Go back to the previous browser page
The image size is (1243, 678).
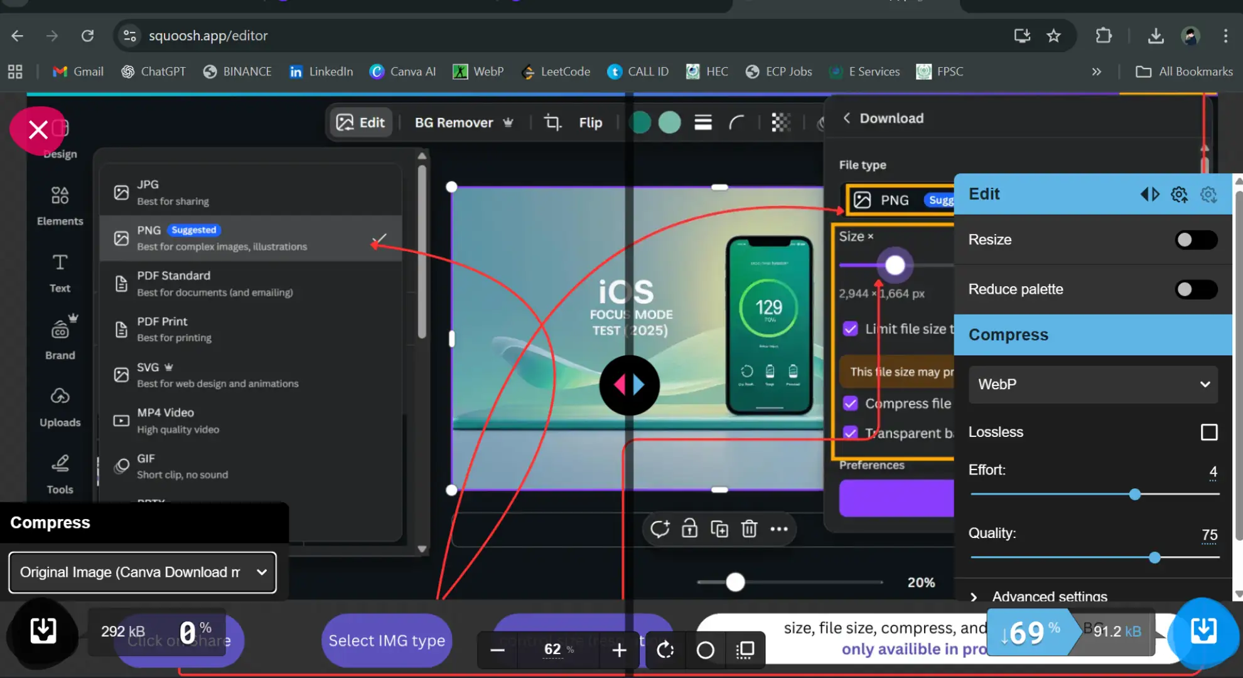click(x=17, y=36)
